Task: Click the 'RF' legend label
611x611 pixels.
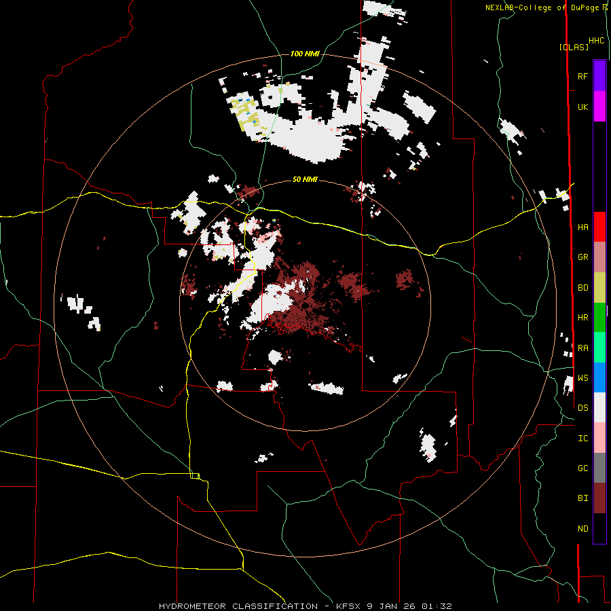Action: [x=582, y=76]
